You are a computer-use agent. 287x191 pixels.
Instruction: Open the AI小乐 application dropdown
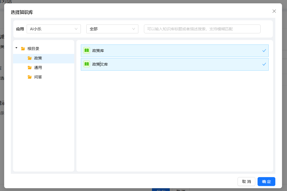54,29
